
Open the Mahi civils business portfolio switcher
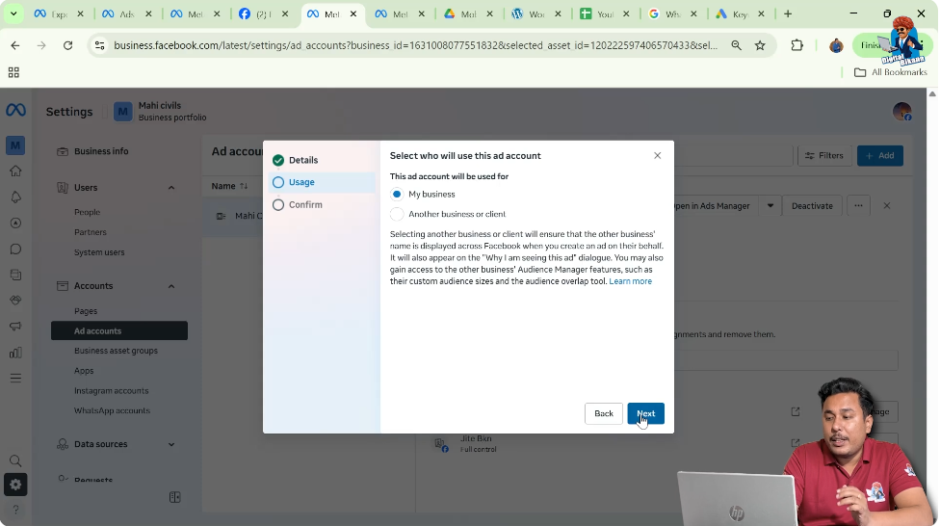pos(160,112)
